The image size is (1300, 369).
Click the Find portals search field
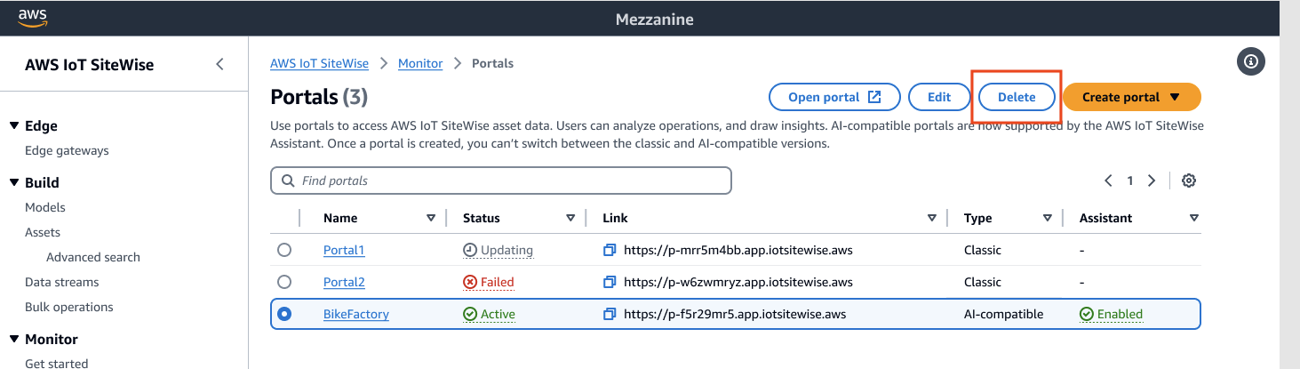click(500, 180)
